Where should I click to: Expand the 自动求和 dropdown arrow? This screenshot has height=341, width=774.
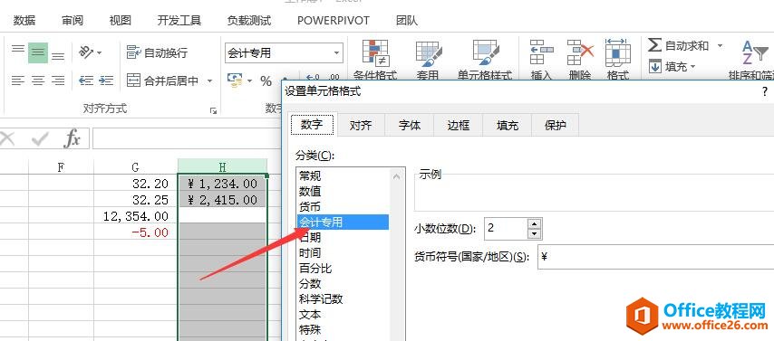720,46
